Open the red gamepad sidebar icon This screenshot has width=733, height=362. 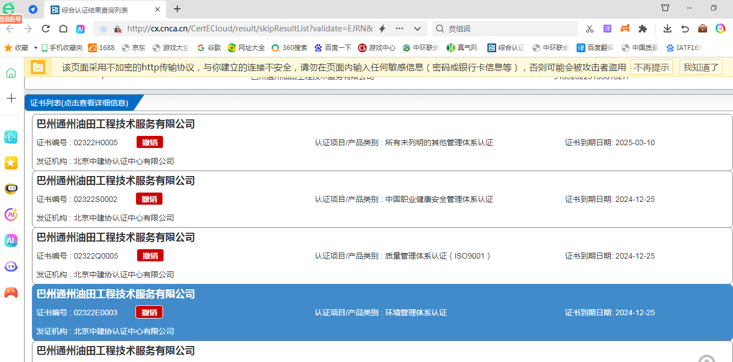[11, 292]
